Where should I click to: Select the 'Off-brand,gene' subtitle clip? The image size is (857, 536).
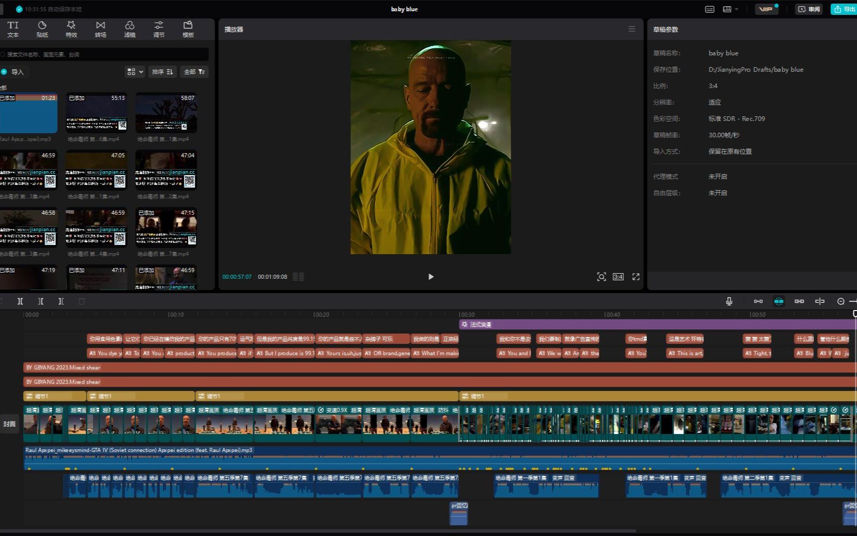[387, 353]
